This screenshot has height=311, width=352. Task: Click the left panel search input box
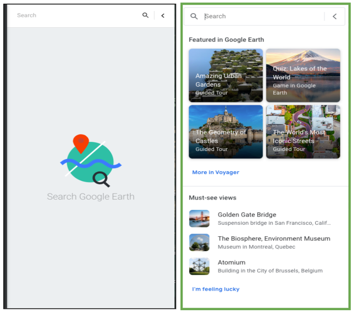point(62,15)
